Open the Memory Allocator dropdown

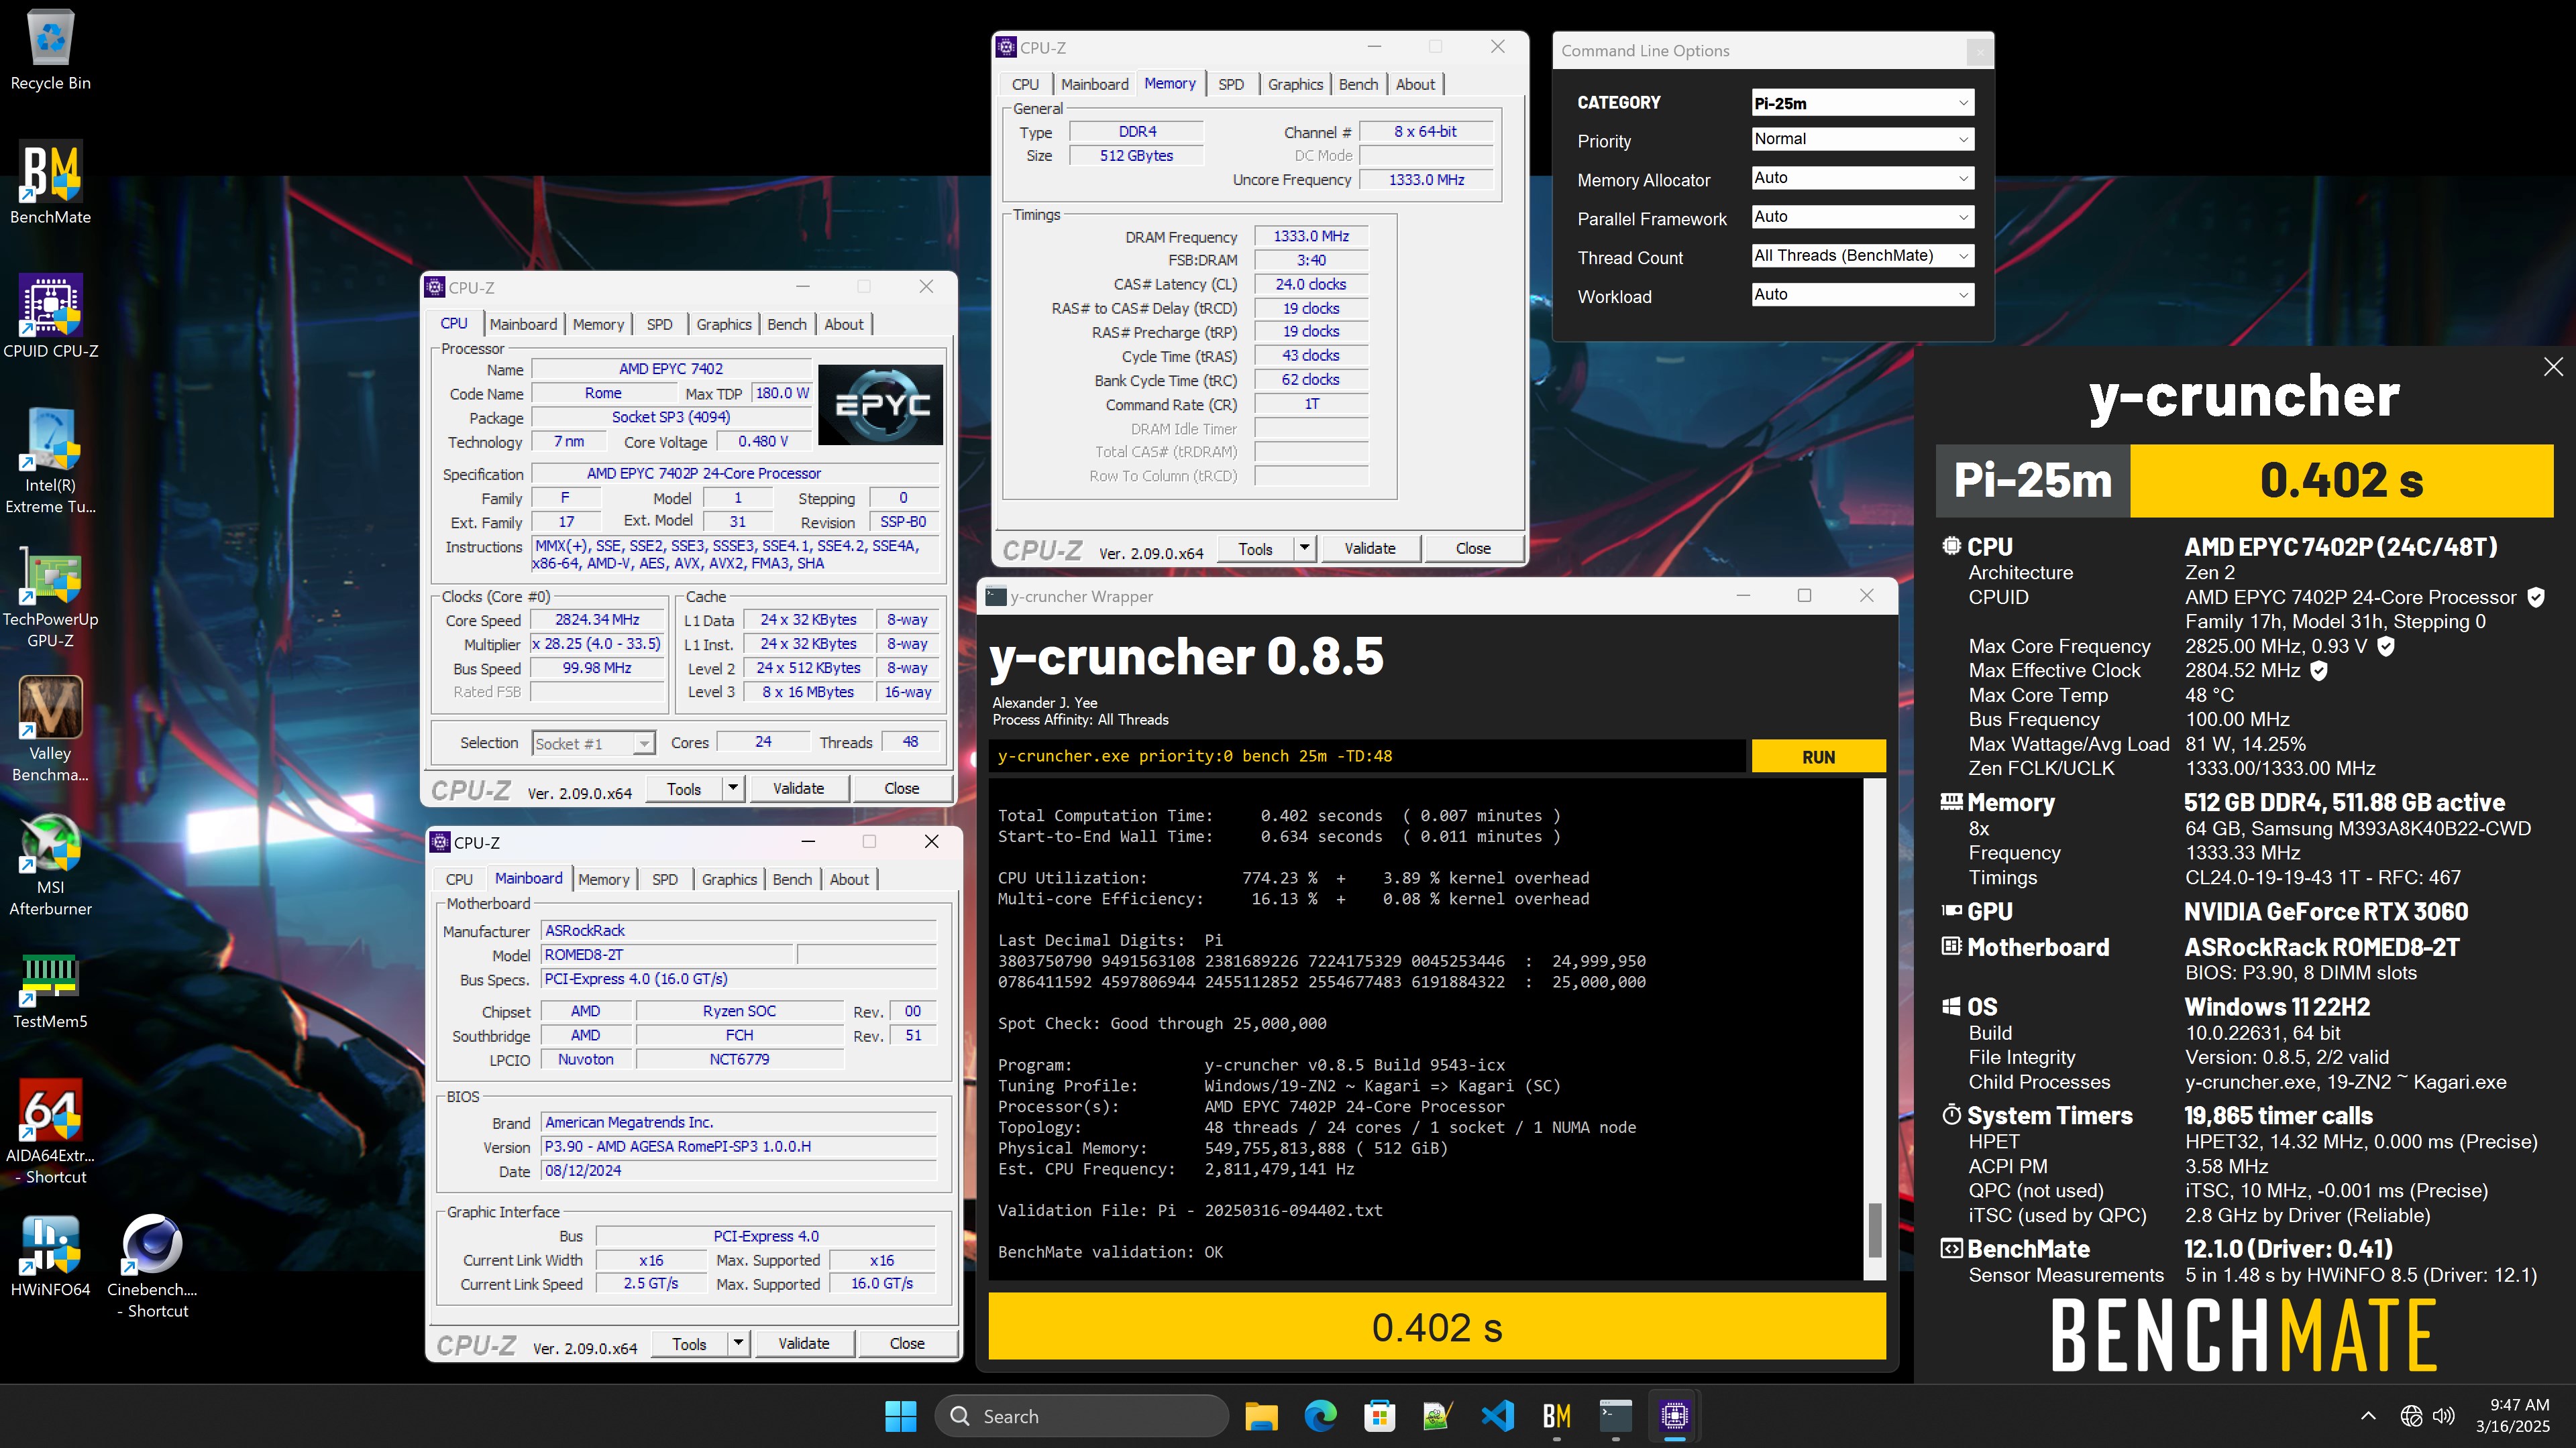coord(1862,178)
